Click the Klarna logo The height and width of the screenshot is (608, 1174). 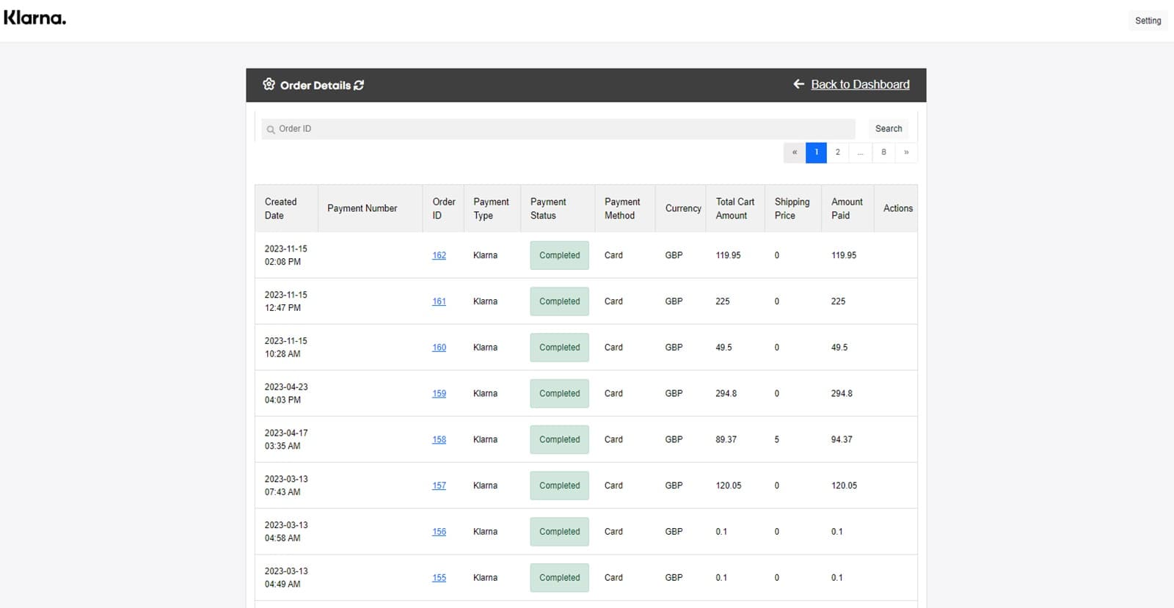34,18
